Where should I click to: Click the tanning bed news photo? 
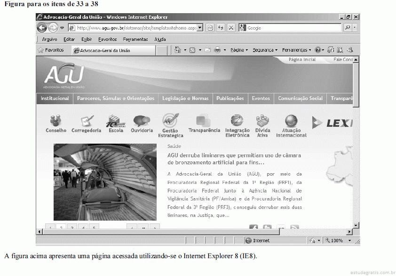(105, 182)
